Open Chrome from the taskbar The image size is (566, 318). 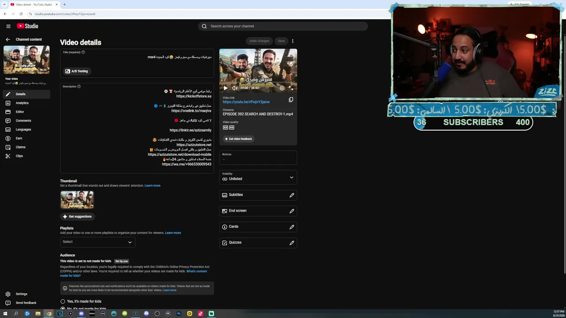[x=49, y=314]
